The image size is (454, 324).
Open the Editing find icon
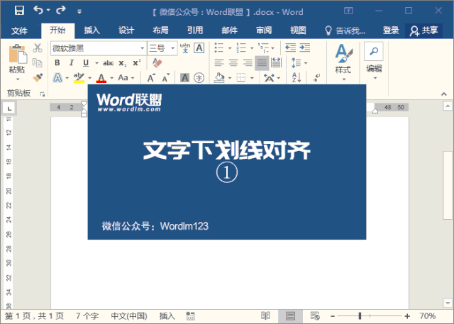pyautogui.click(x=374, y=52)
